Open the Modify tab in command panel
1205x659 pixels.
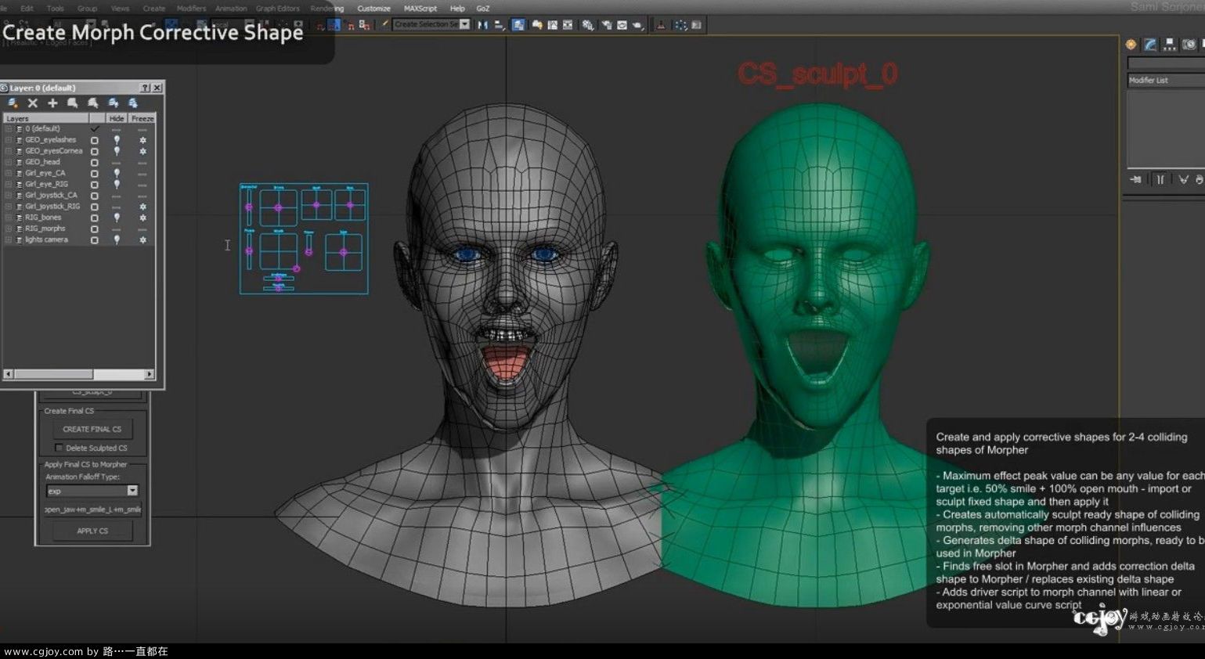pyautogui.click(x=1150, y=45)
